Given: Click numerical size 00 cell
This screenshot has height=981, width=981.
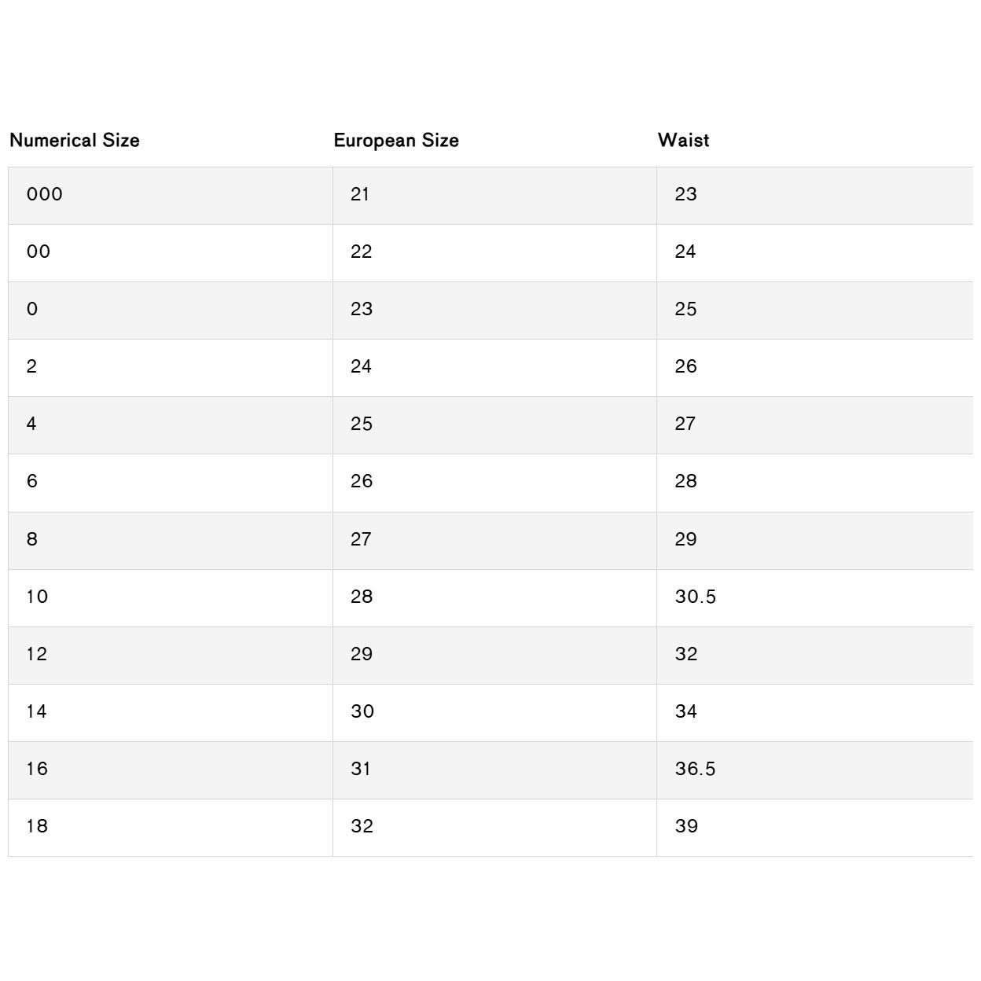Looking at the screenshot, I should click(171, 253).
